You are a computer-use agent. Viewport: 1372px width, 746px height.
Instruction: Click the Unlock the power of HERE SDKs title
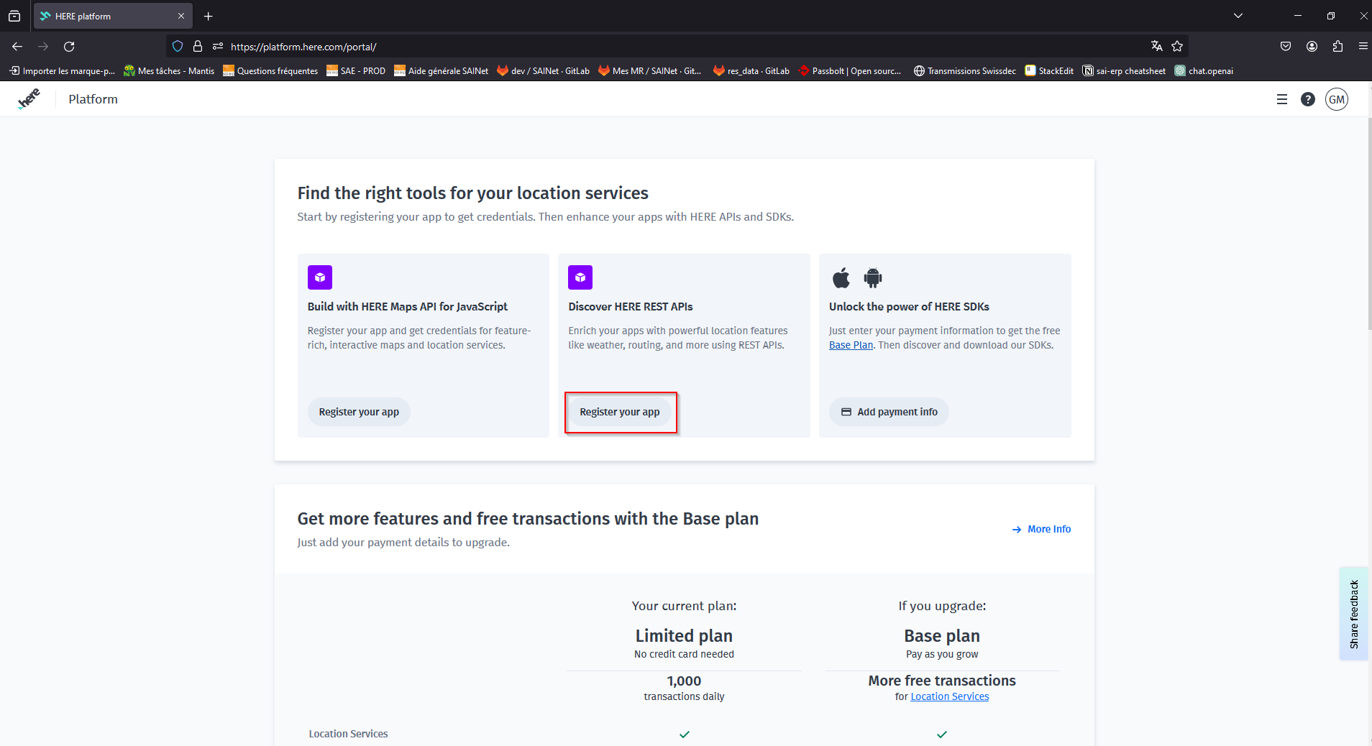(909, 307)
